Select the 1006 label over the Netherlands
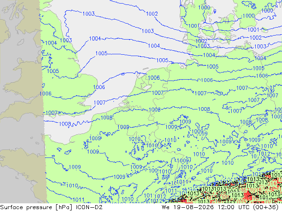This screenshot has width=282, height=218. [154, 77]
